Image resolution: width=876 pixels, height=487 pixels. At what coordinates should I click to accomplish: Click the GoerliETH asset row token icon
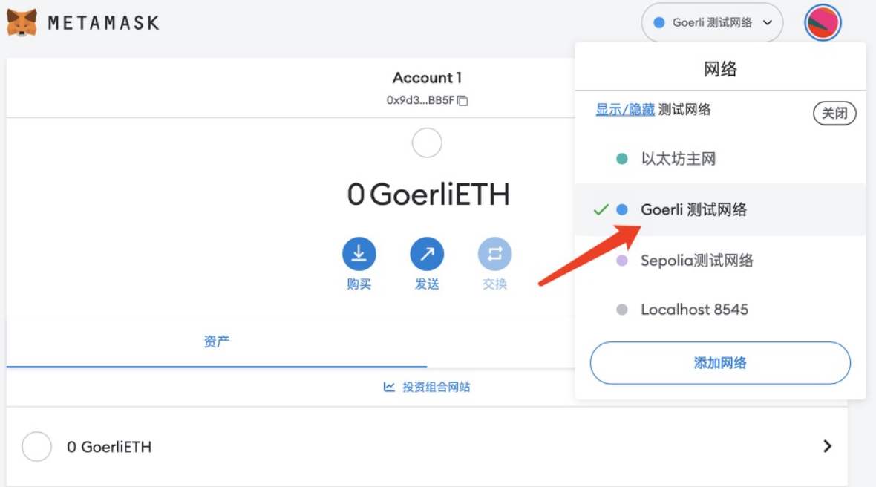(x=37, y=446)
